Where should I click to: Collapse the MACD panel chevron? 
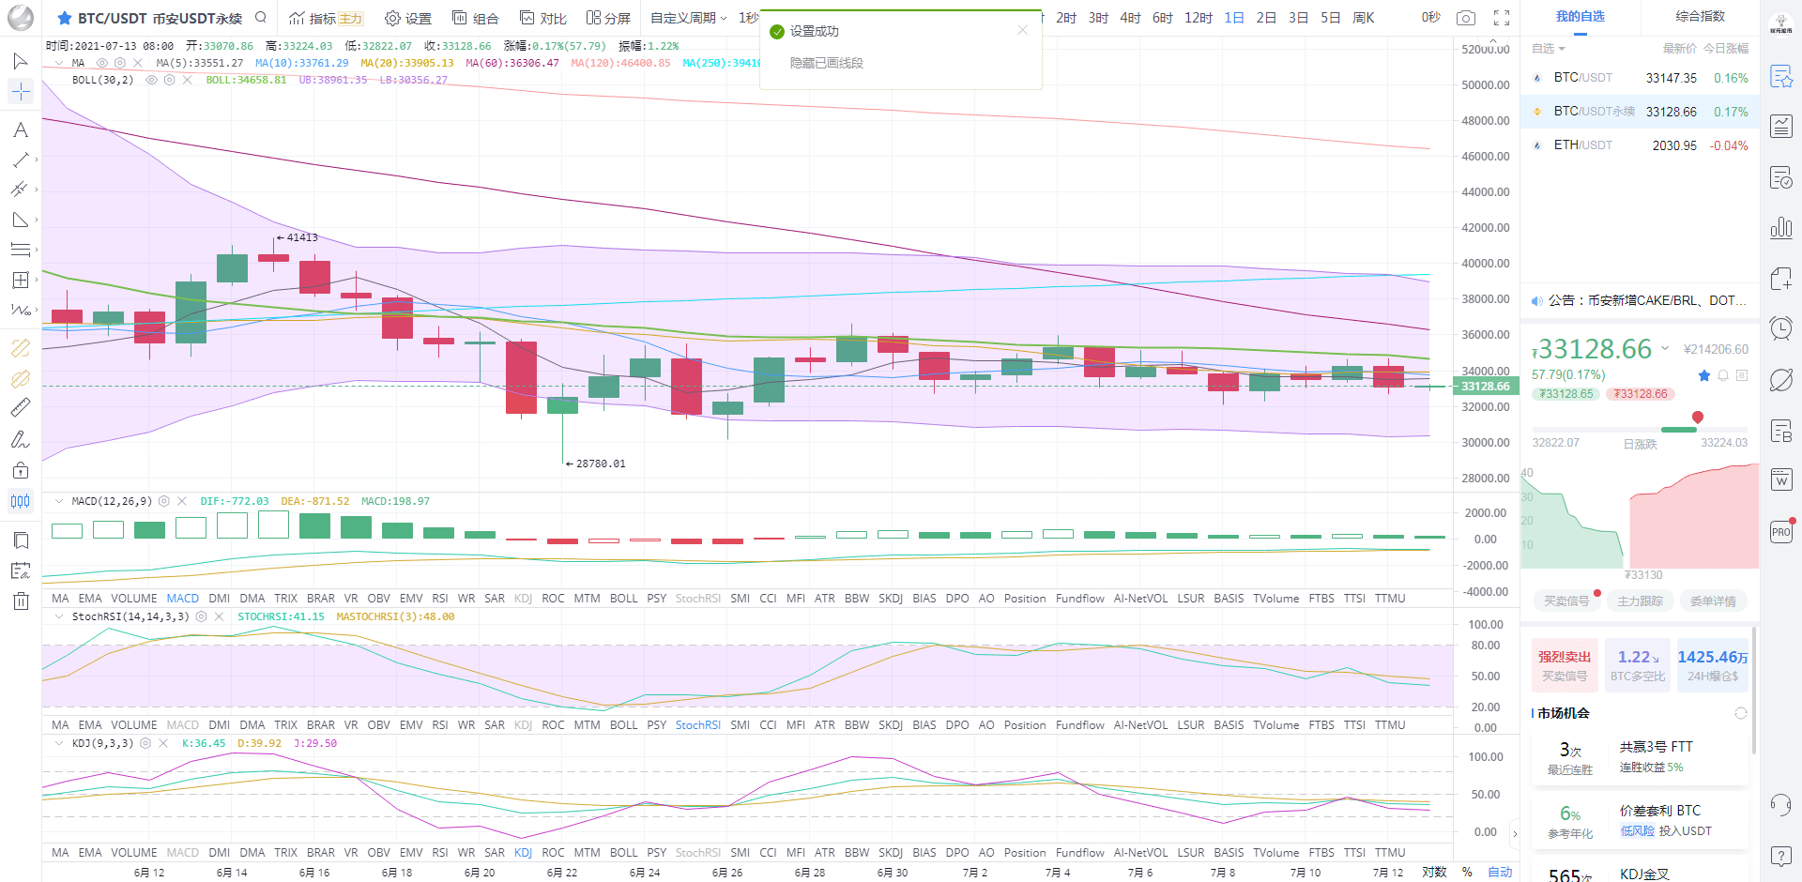point(59,501)
